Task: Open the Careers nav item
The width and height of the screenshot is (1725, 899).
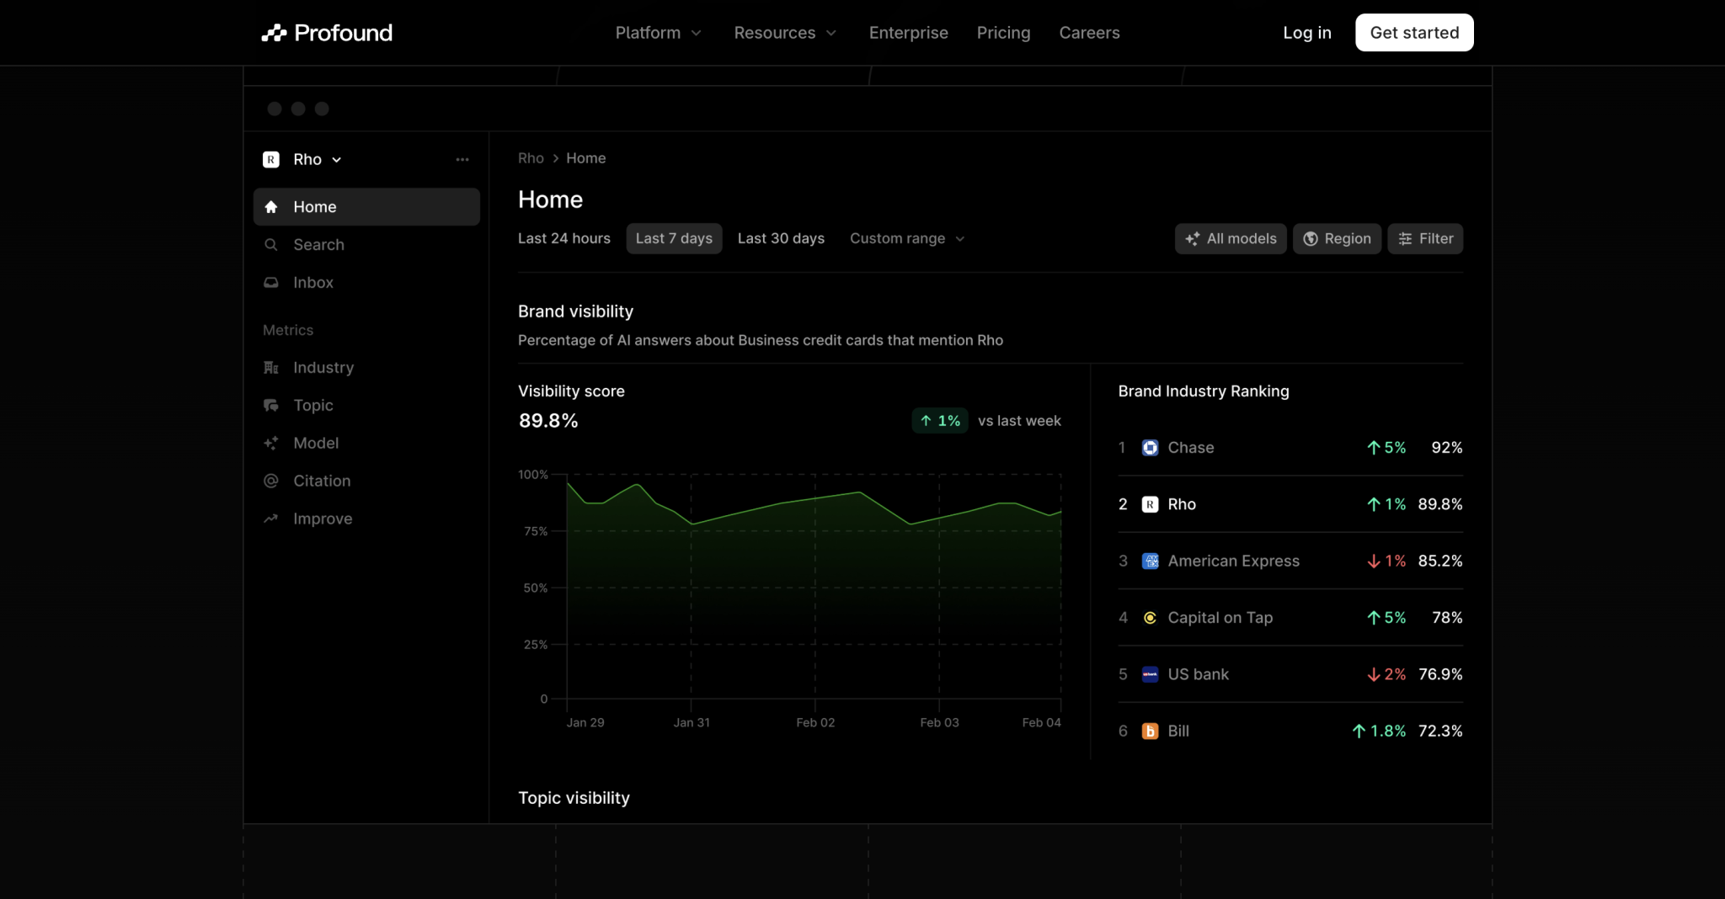Action: point(1089,33)
